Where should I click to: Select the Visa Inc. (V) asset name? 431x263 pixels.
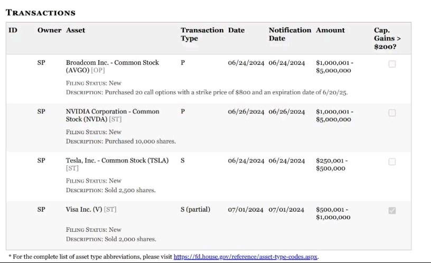coord(84,210)
